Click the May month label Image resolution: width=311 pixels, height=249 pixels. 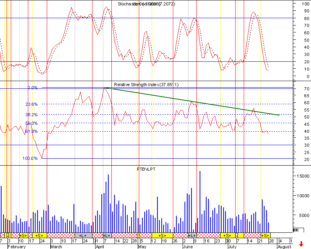[x=142, y=247]
